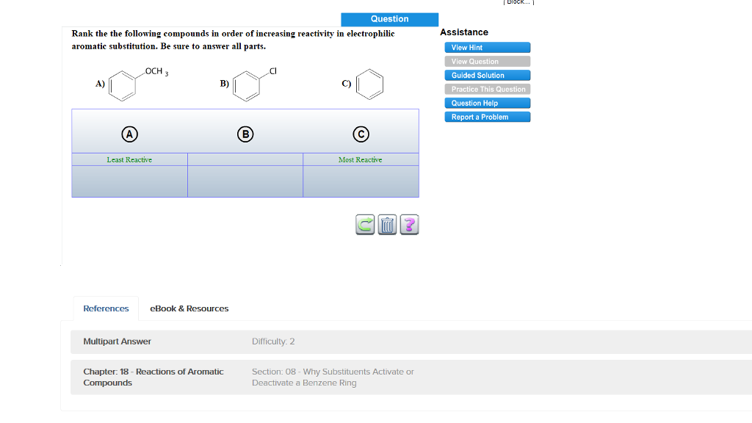Open the References tab
This screenshot has width=752, height=423.
click(x=105, y=308)
